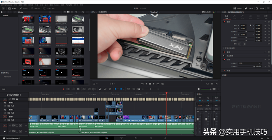
Task: Toggle the Position Lock padlock icon
Action: click(x=110, y=89)
